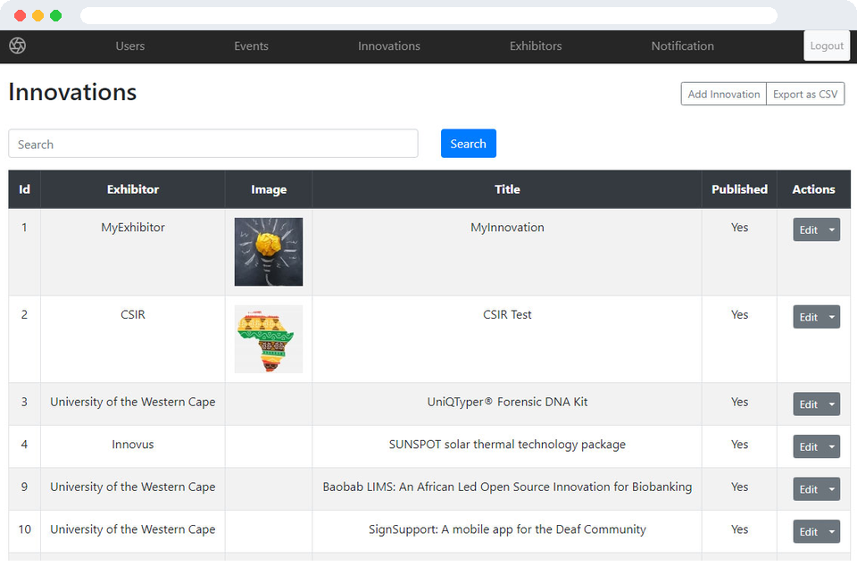Click the Image column header
This screenshot has height=566, width=857.
[269, 189]
